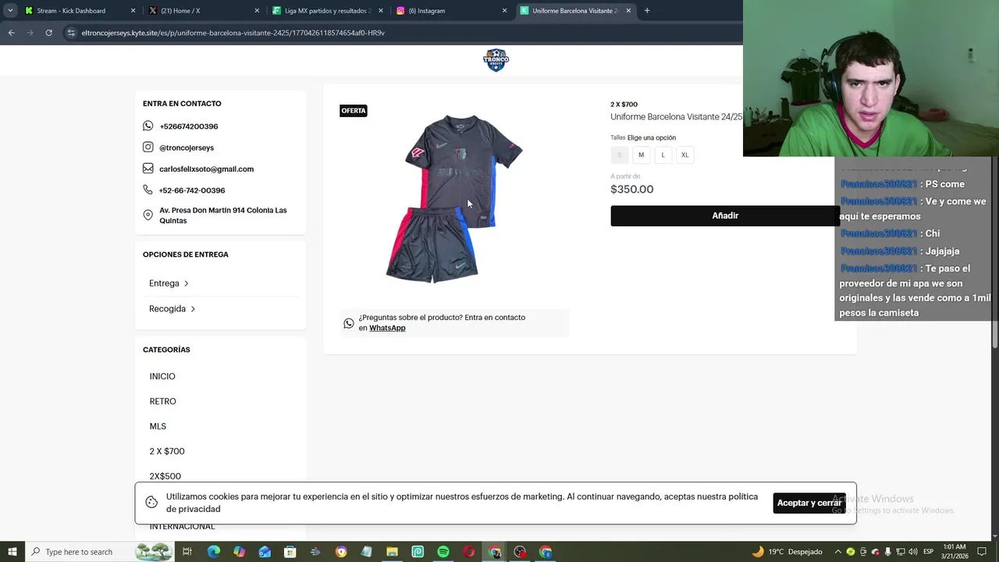Click the site info icon in address bar

71,33
